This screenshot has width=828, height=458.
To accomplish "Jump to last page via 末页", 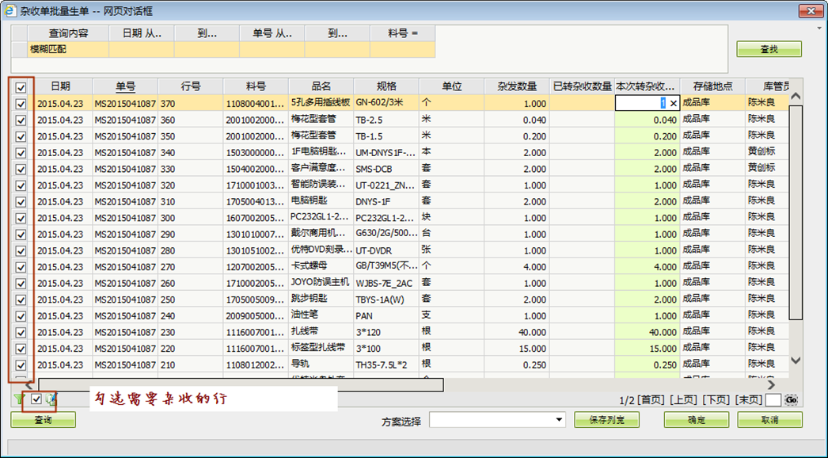I will 748,400.
